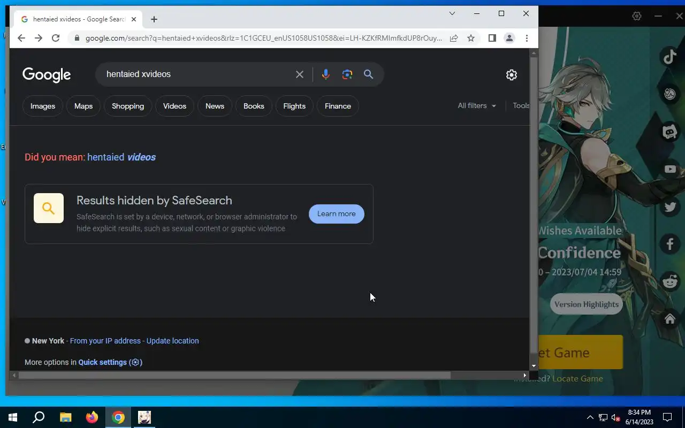685x428 pixels.
Task: Open Quick settings link at page bottom
Action: coord(109,362)
